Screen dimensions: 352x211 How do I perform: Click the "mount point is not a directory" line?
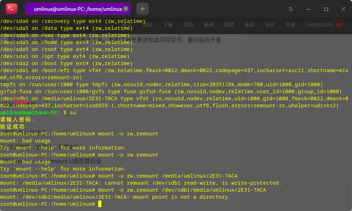tap(115, 197)
